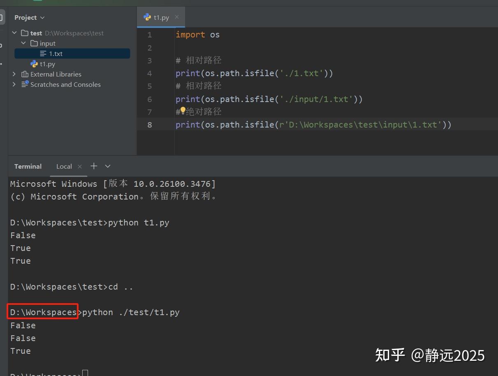Select the highlighted 1.txt file in the tree

tap(56, 53)
